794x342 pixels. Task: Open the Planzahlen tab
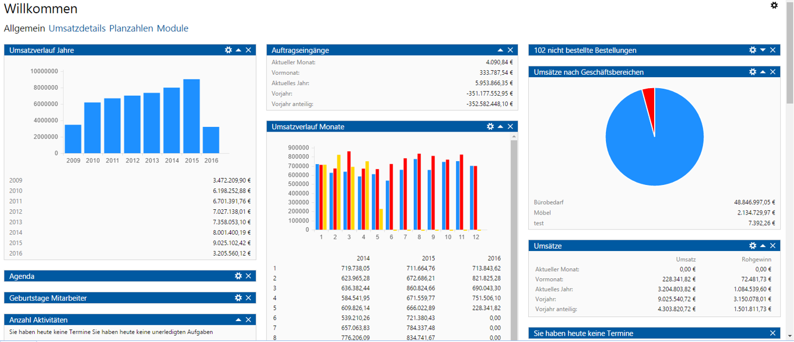click(x=131, y=28)
